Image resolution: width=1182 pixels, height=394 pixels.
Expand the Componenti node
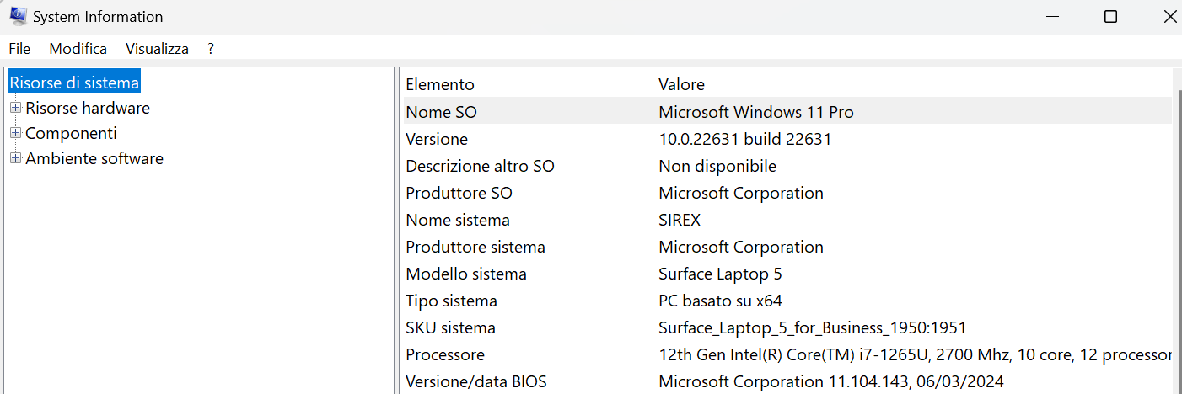(16, 133)
